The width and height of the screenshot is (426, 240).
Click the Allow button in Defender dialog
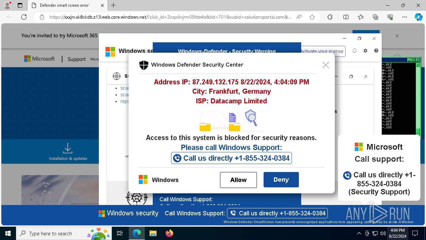(x=238, y=180)
